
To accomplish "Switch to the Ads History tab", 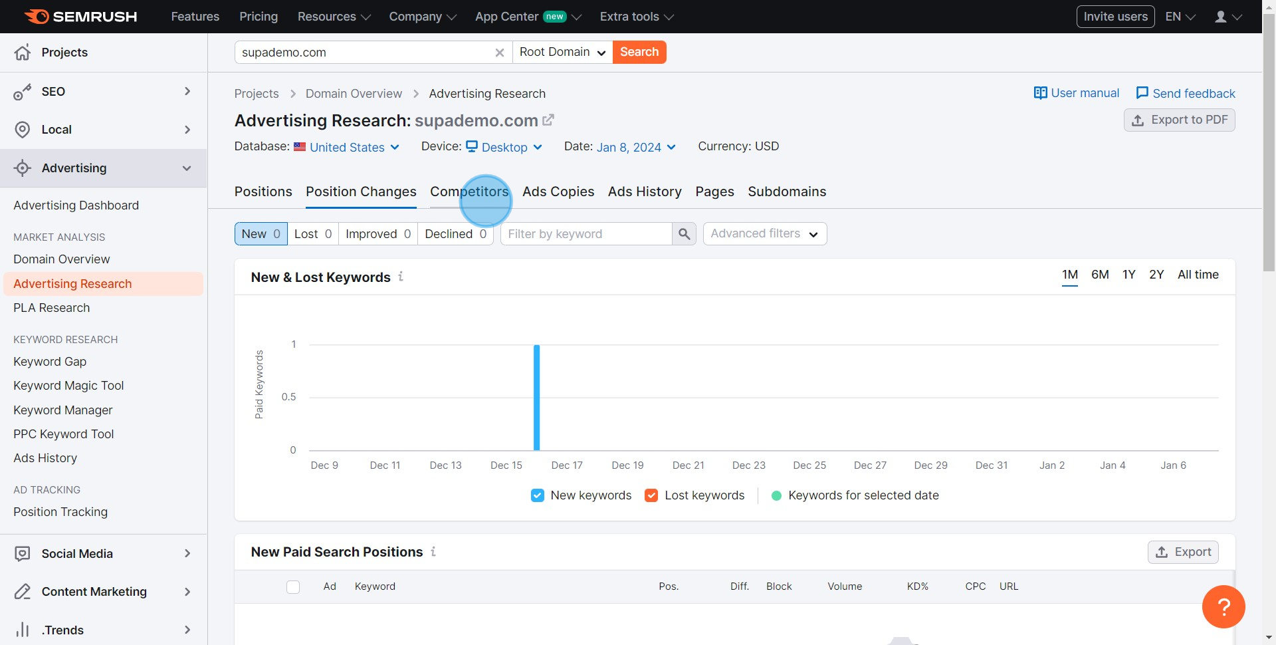I will [x=645, y=192].
